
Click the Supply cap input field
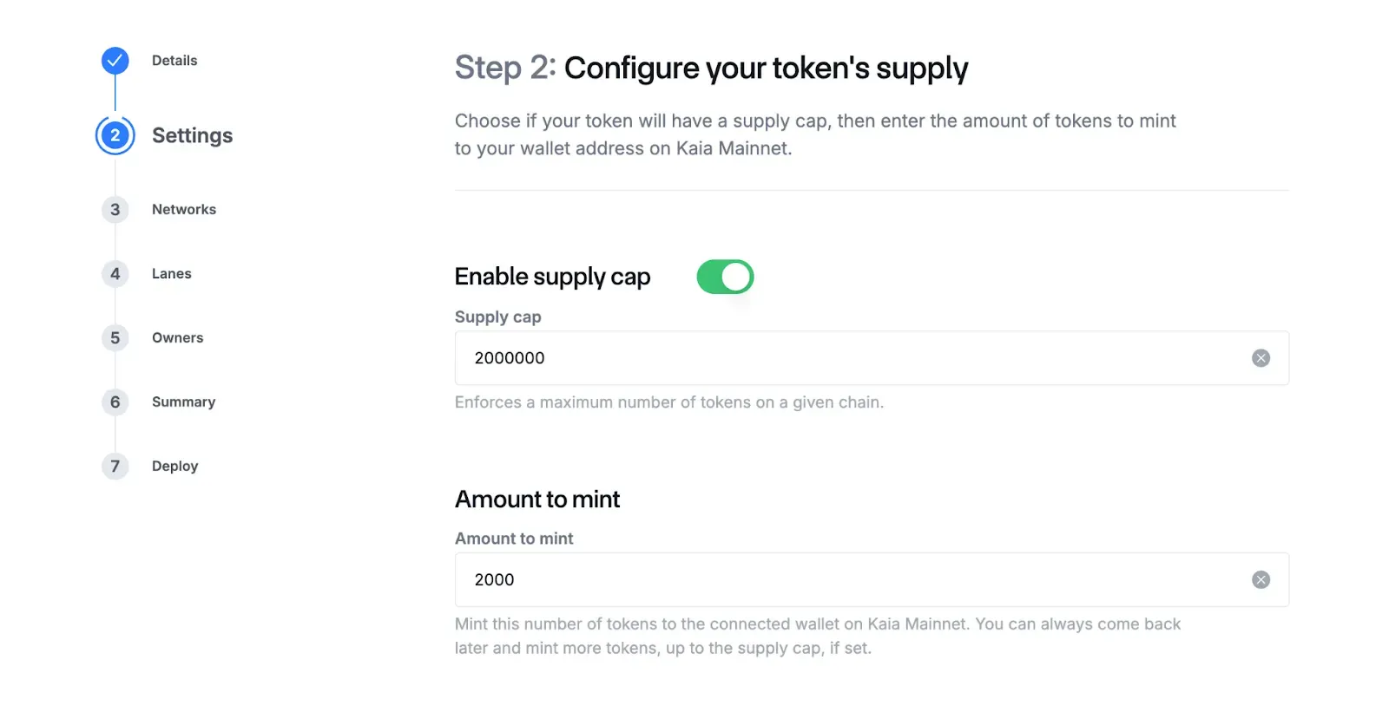851,358
